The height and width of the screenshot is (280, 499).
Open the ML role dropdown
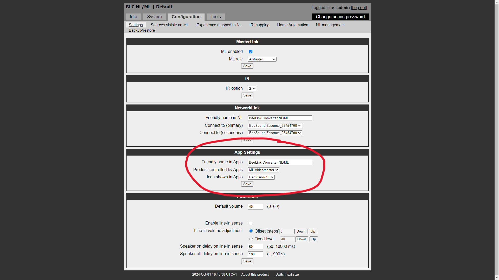(x=262, y=59)
